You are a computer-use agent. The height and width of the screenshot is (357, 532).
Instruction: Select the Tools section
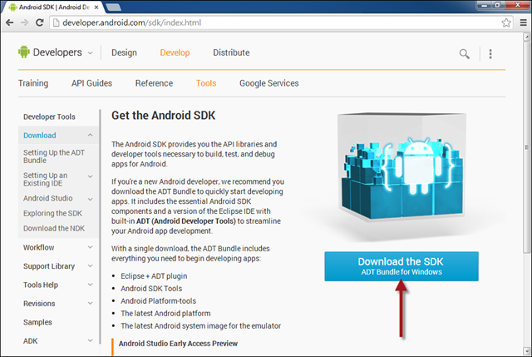(206, 83)
